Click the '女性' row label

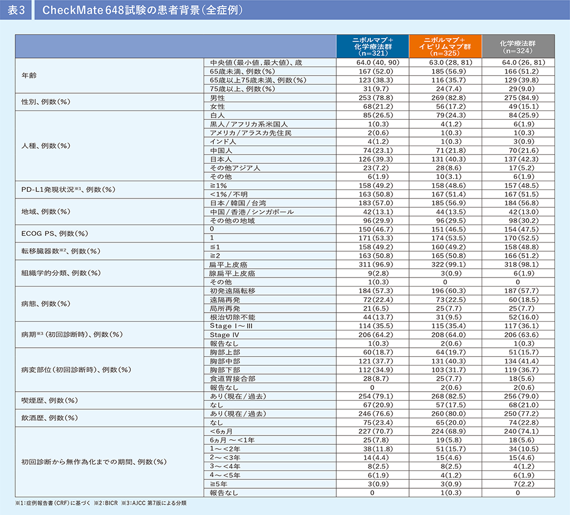click(x=218, y=106)
